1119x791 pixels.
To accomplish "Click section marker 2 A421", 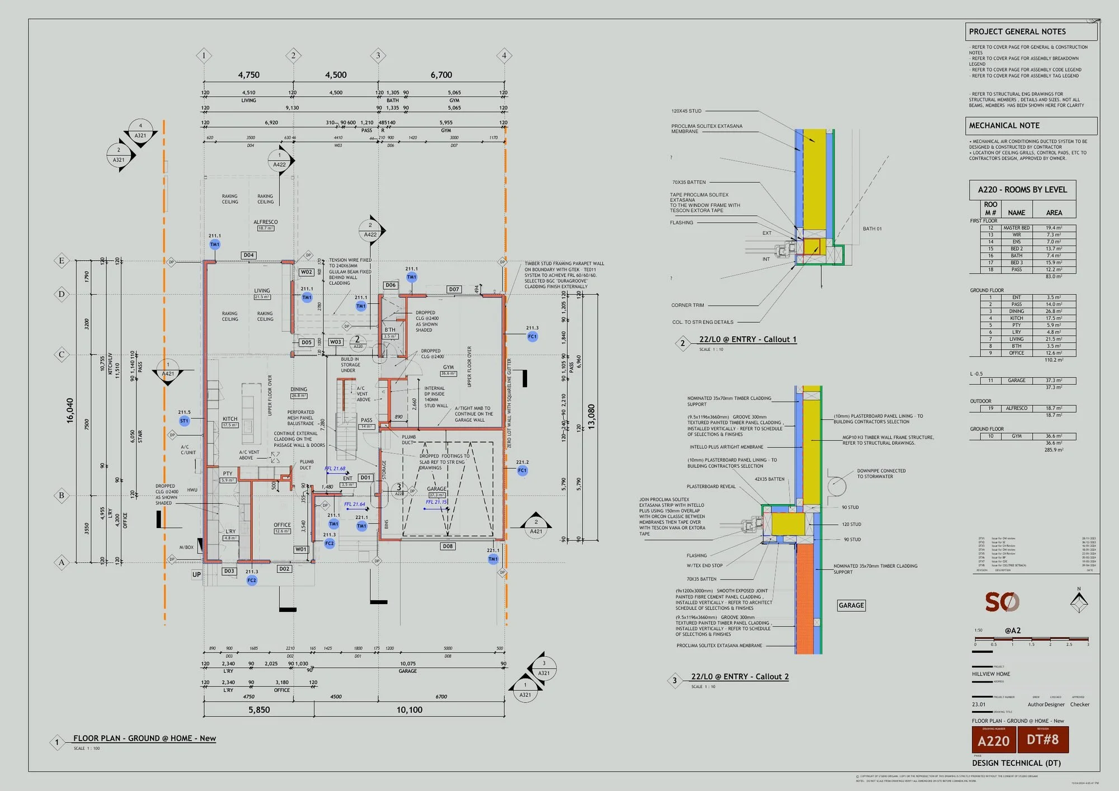I will 536,526.
